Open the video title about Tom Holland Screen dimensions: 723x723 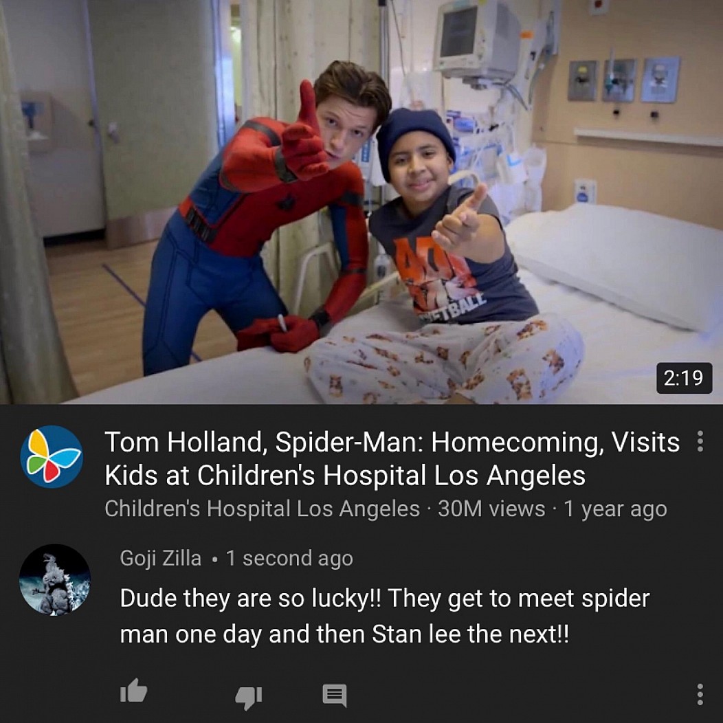(392, 458)
